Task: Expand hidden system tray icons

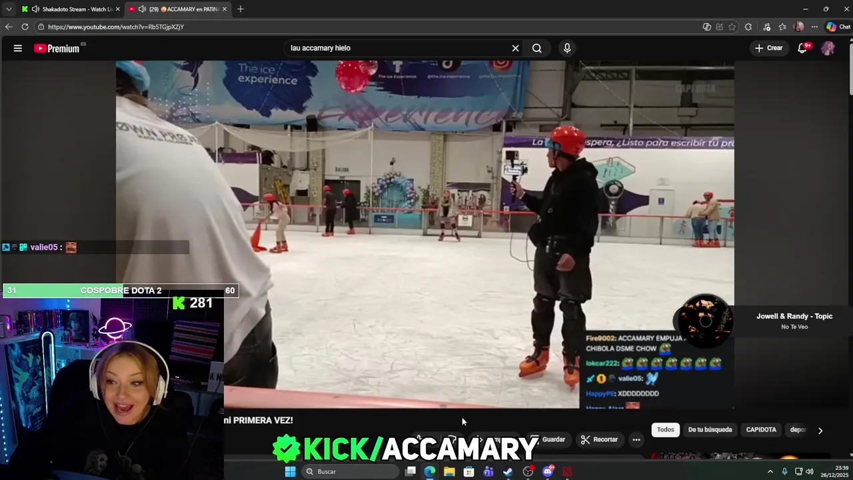Action: (x=770, y=471)
